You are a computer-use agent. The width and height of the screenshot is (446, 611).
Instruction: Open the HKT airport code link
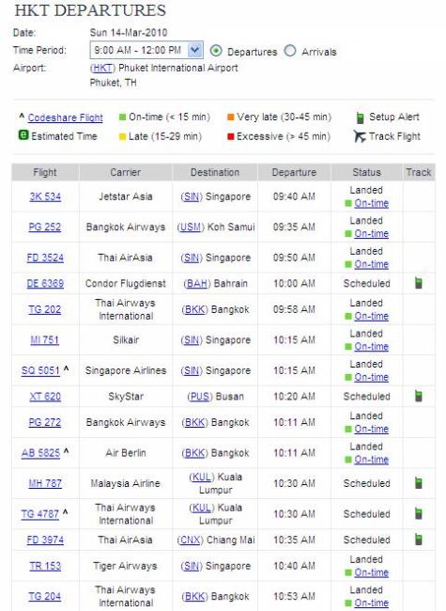pos(102,68)
